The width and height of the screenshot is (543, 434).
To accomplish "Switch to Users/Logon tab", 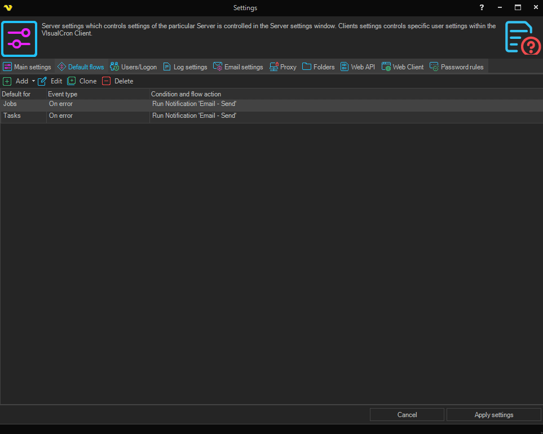I will 134,67.
